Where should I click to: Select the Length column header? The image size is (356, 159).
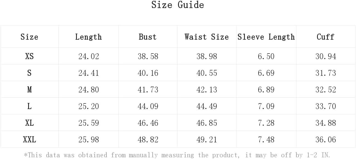point(89,37)
